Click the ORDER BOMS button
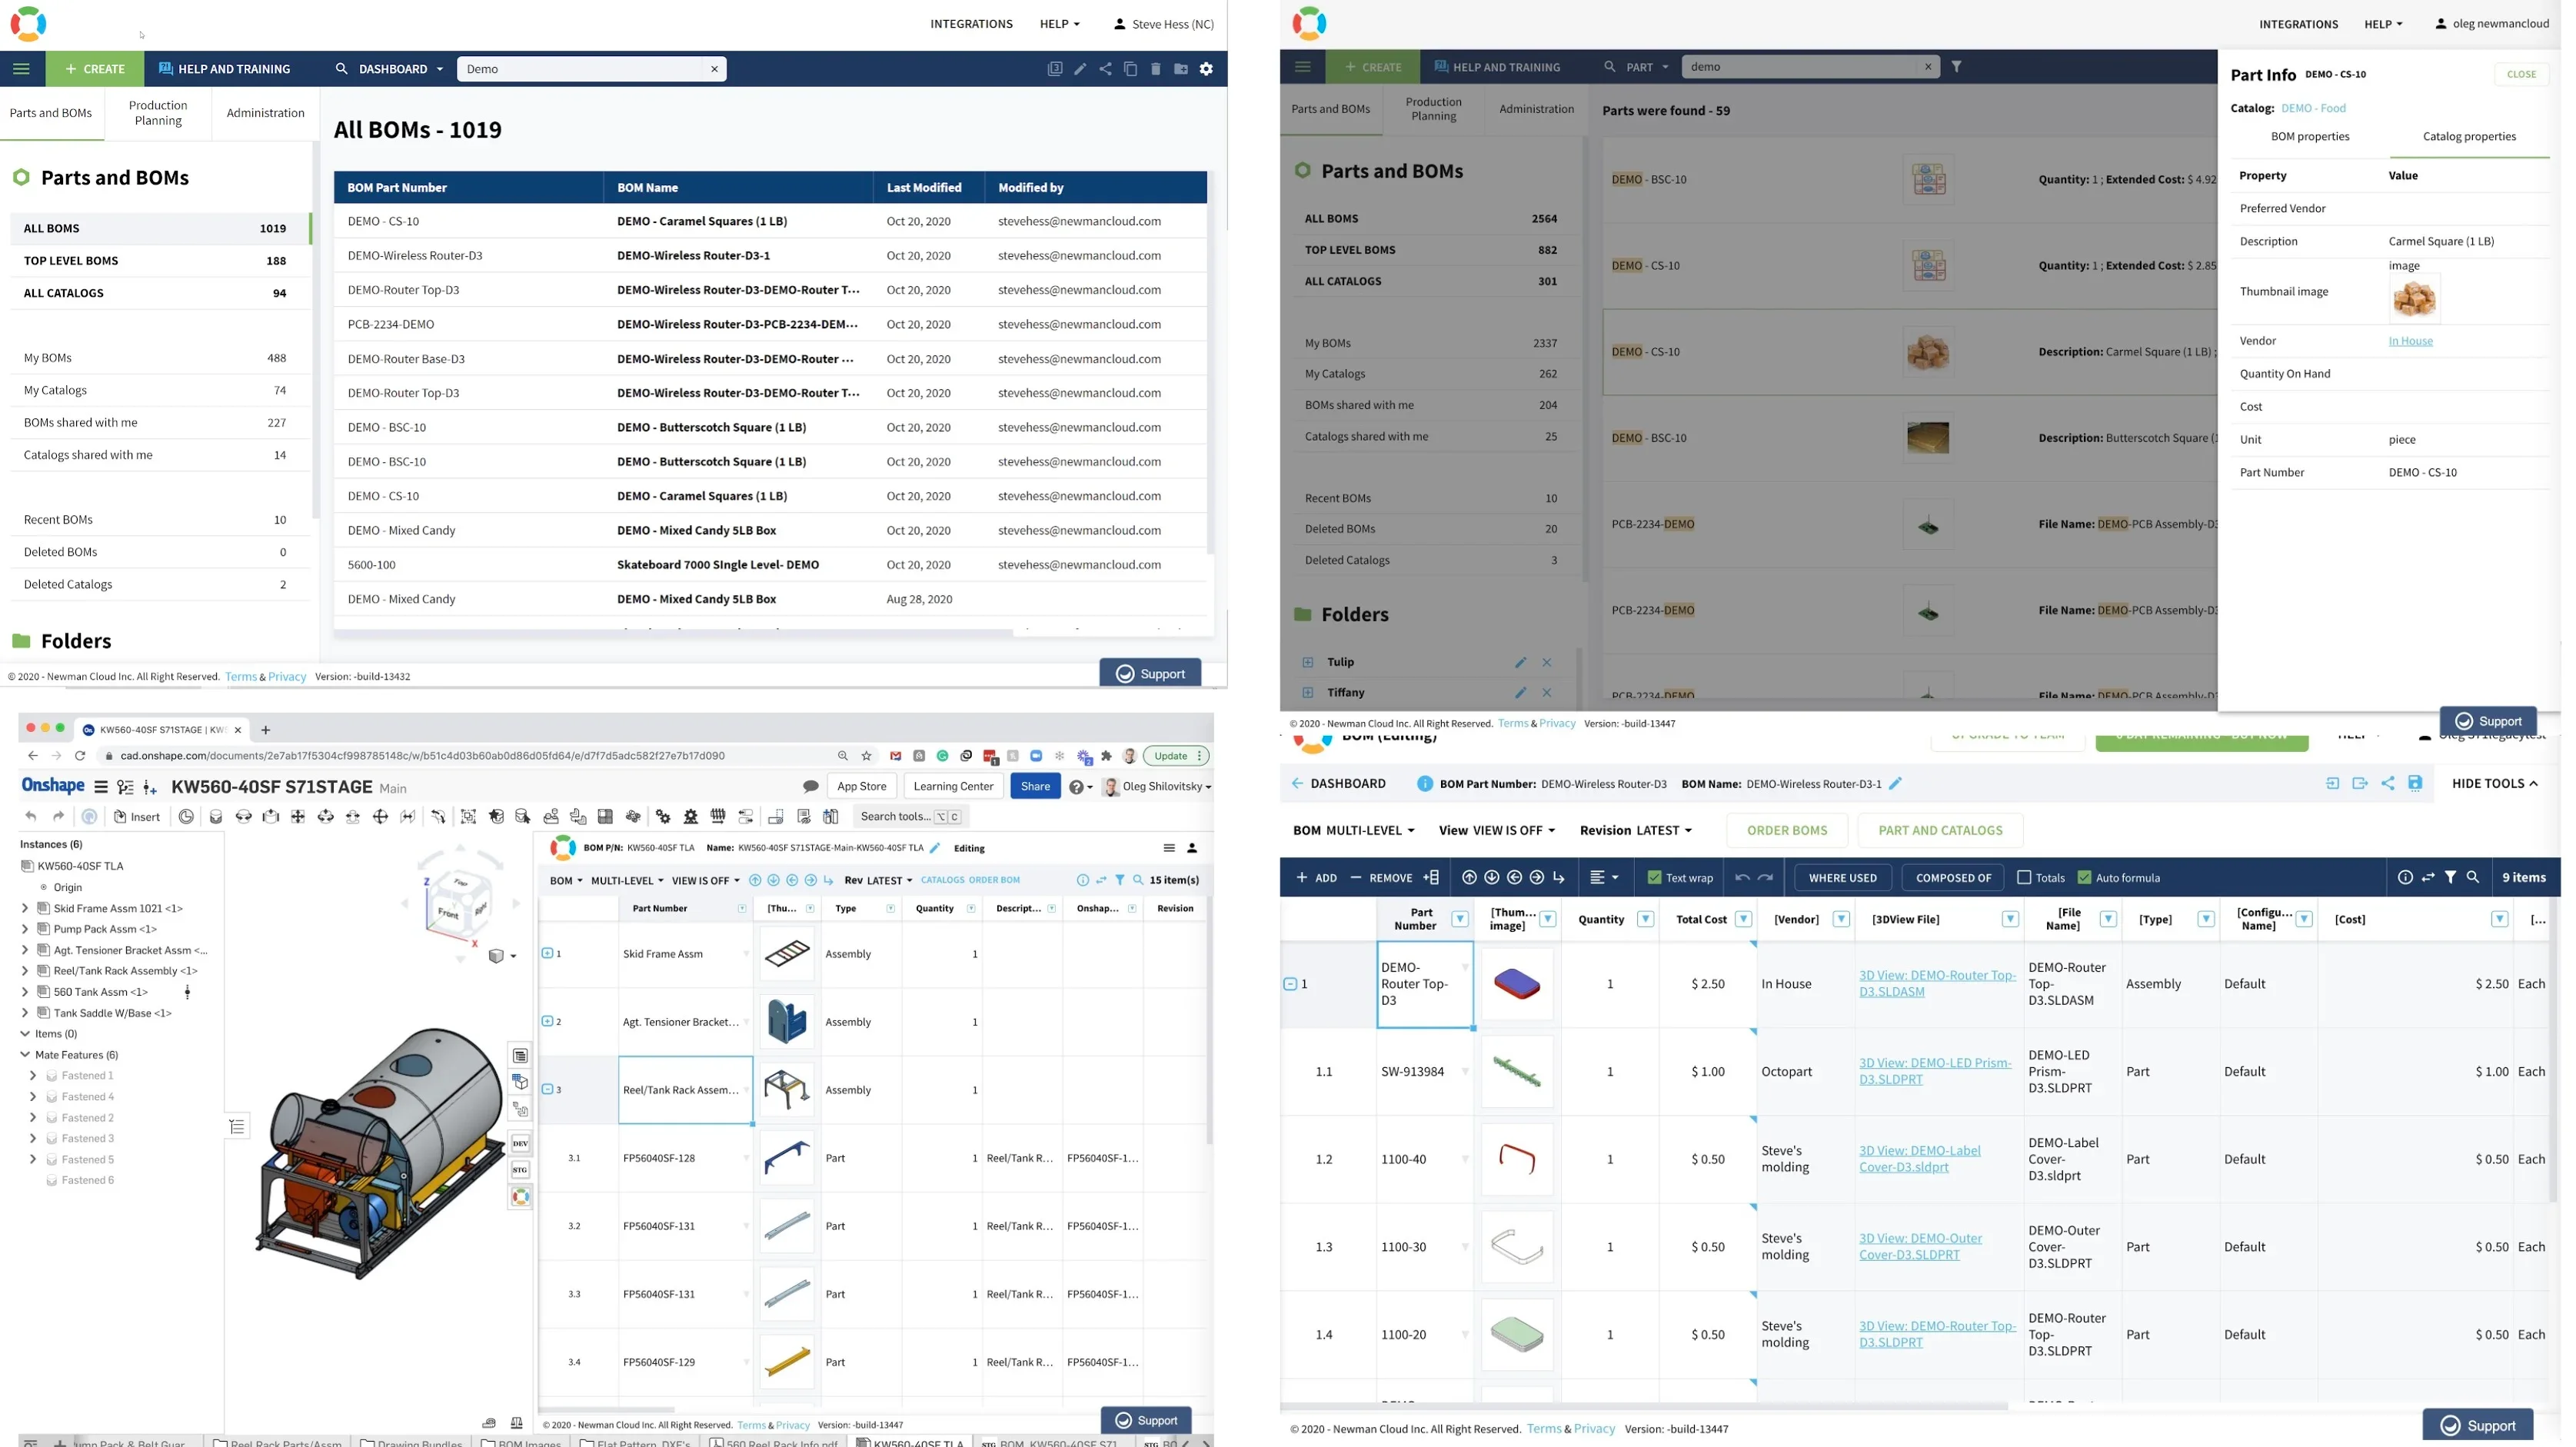Viewport: 2576px width, 1447px height. click(1787, 831)
